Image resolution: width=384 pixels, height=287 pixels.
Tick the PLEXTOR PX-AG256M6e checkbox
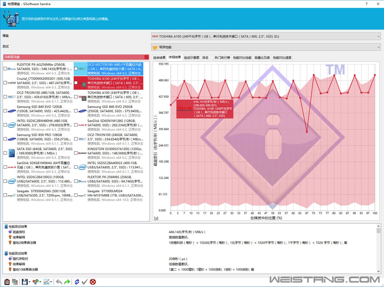pos(5,69)
